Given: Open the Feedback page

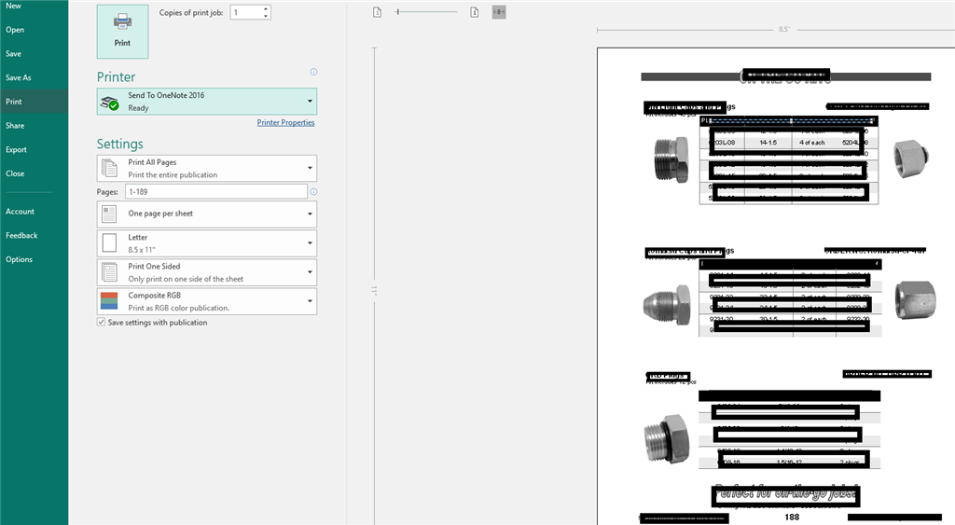Looking at the screenshot, I should coord(22,235).
